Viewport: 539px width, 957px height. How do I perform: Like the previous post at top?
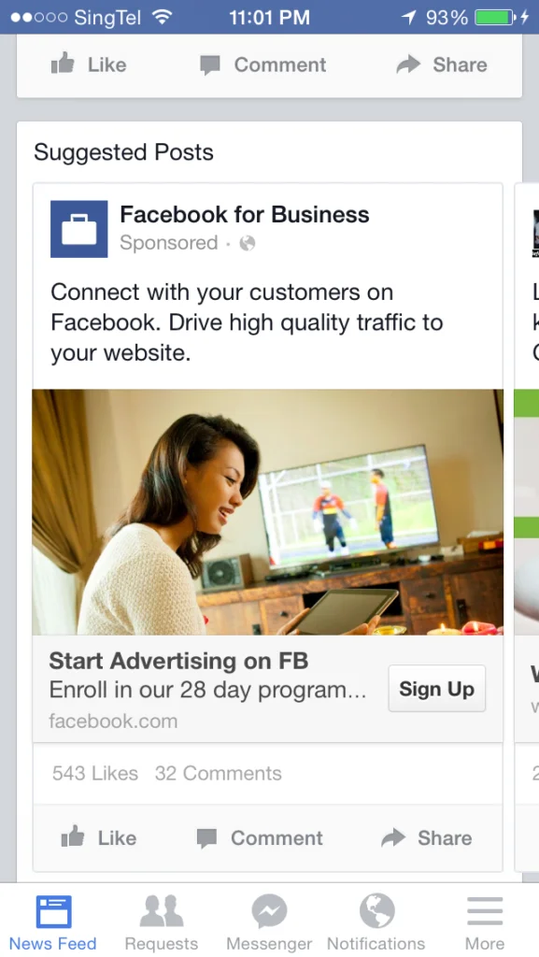[x=89, y=64]
